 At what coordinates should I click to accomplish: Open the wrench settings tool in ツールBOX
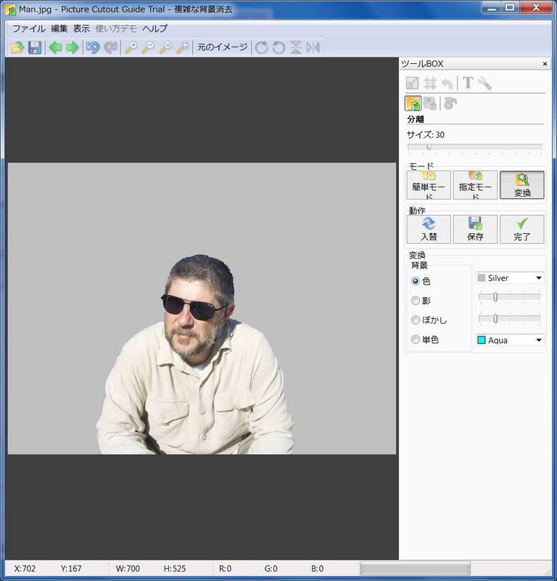tap(484, 83)
